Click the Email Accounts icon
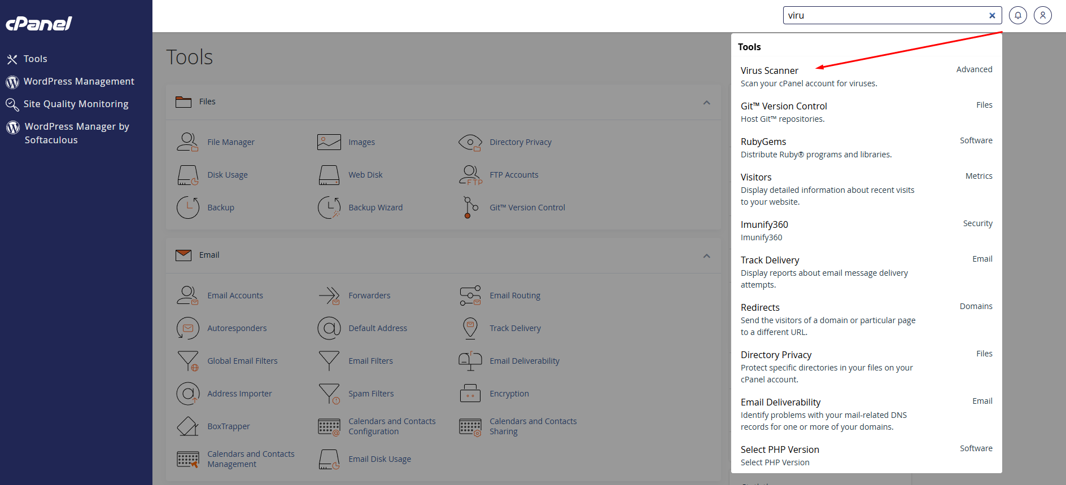 pyautogui.click(x=187, y=296)
